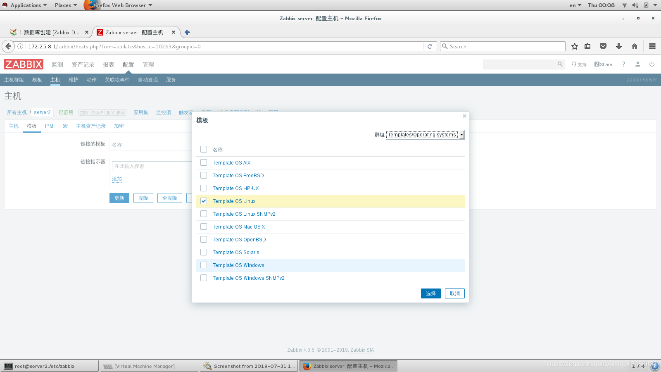Click the 在此输入搜索 template field

click(152, 166)
